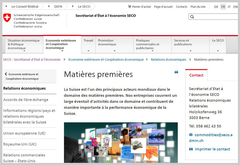Screen dimensions: 240x165
Task: Switch the language to DE
Action: click(216, 7)
